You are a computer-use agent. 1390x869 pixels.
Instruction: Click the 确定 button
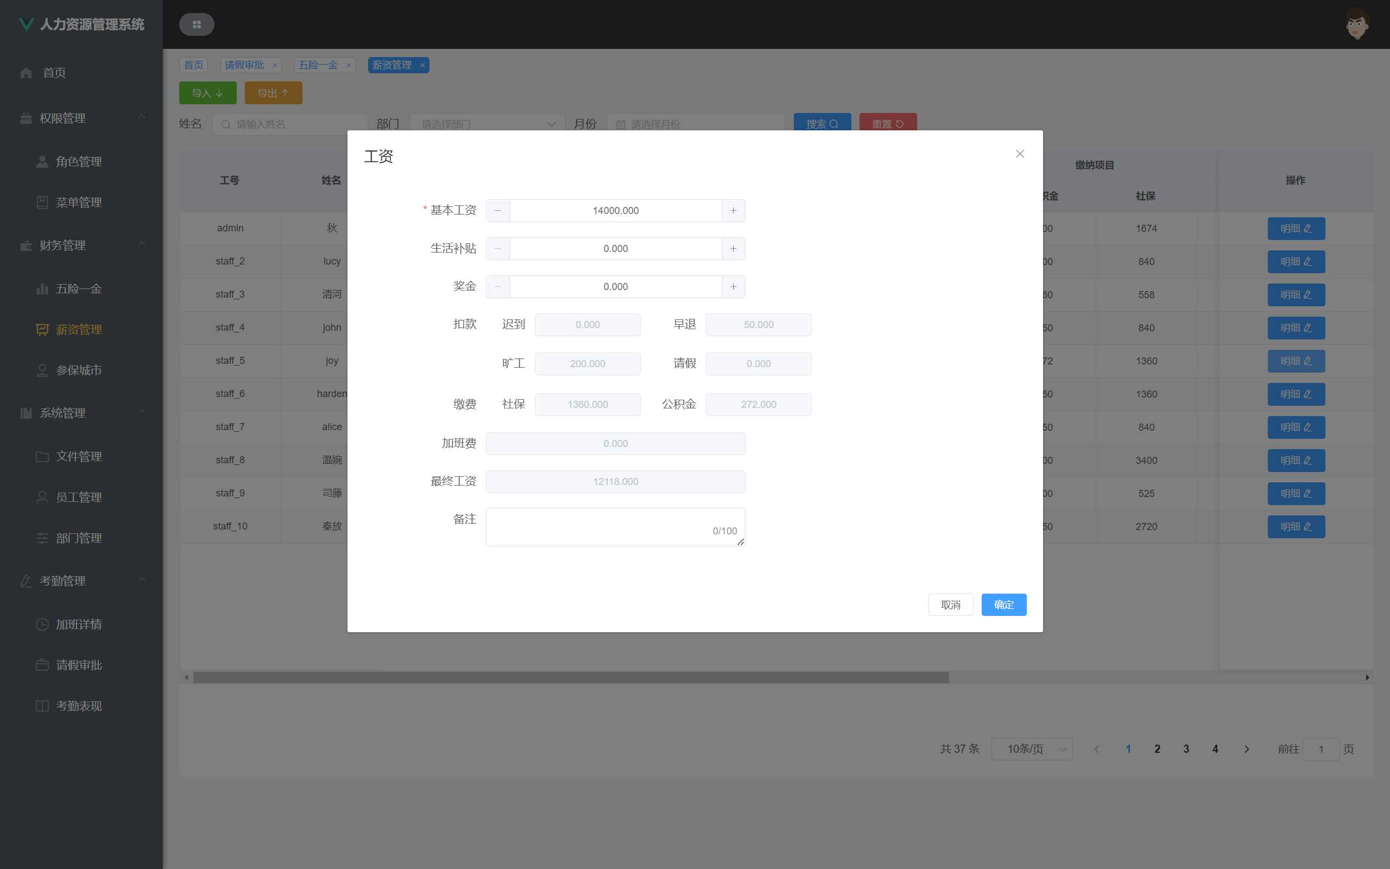[1003, 604]
